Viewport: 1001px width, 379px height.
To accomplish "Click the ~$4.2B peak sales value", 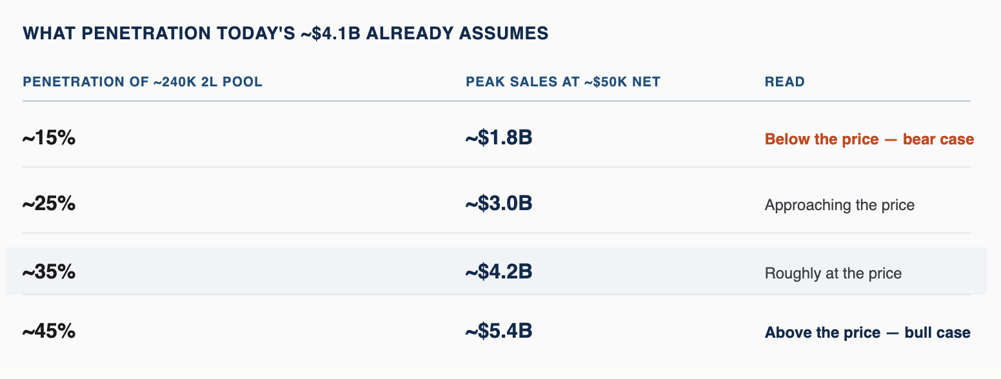I will 499,272.
